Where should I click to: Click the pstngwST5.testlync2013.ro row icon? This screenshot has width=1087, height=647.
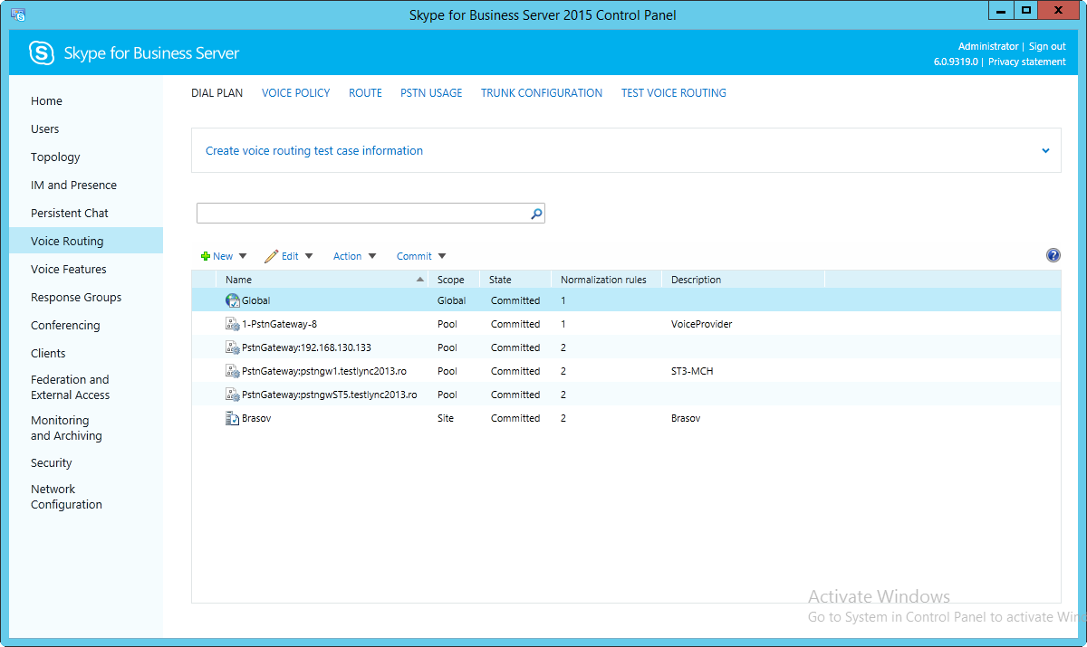(x=233, y=395)
